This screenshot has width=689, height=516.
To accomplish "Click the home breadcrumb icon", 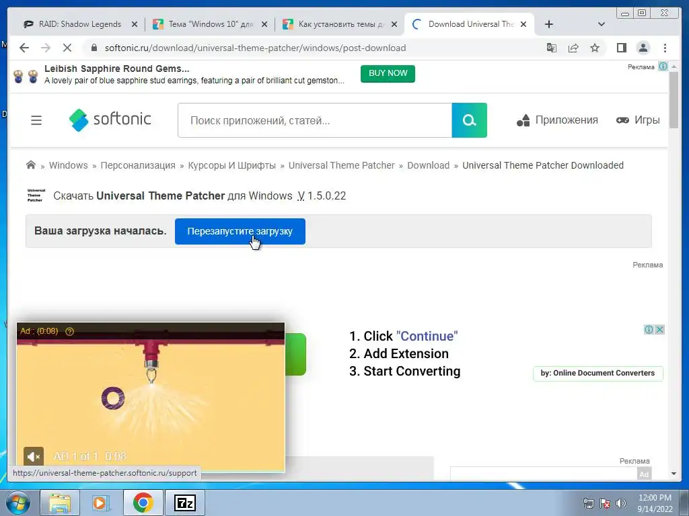I will tap(31, 165).
